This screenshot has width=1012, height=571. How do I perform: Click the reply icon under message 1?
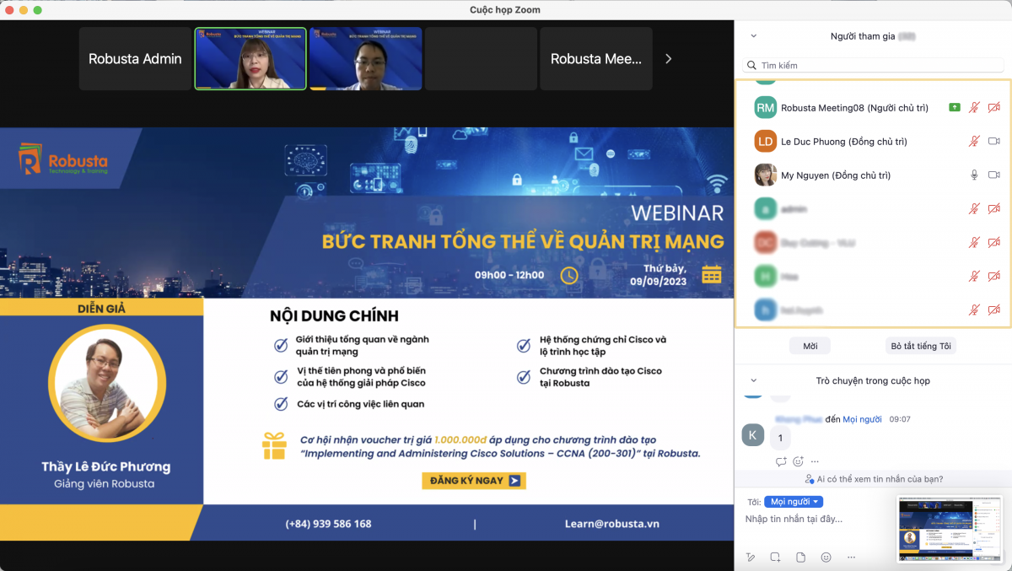click(781, 461)
